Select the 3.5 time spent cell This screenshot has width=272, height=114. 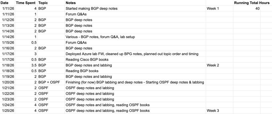33,65
